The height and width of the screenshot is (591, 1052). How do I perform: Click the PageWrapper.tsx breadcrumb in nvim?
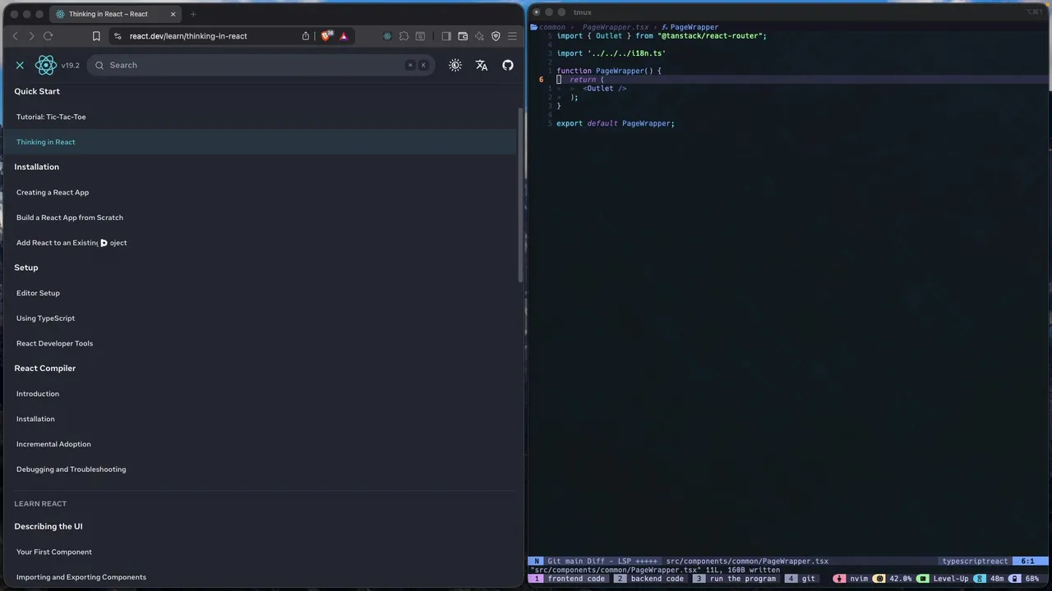click(616, 27)
